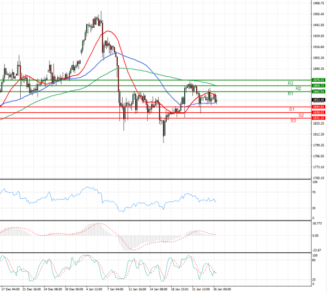Viewport: 327px width, 293px height.
Task: Click the stochastic scale value 80
Action: pyautogui.click(x=314, y=260)
